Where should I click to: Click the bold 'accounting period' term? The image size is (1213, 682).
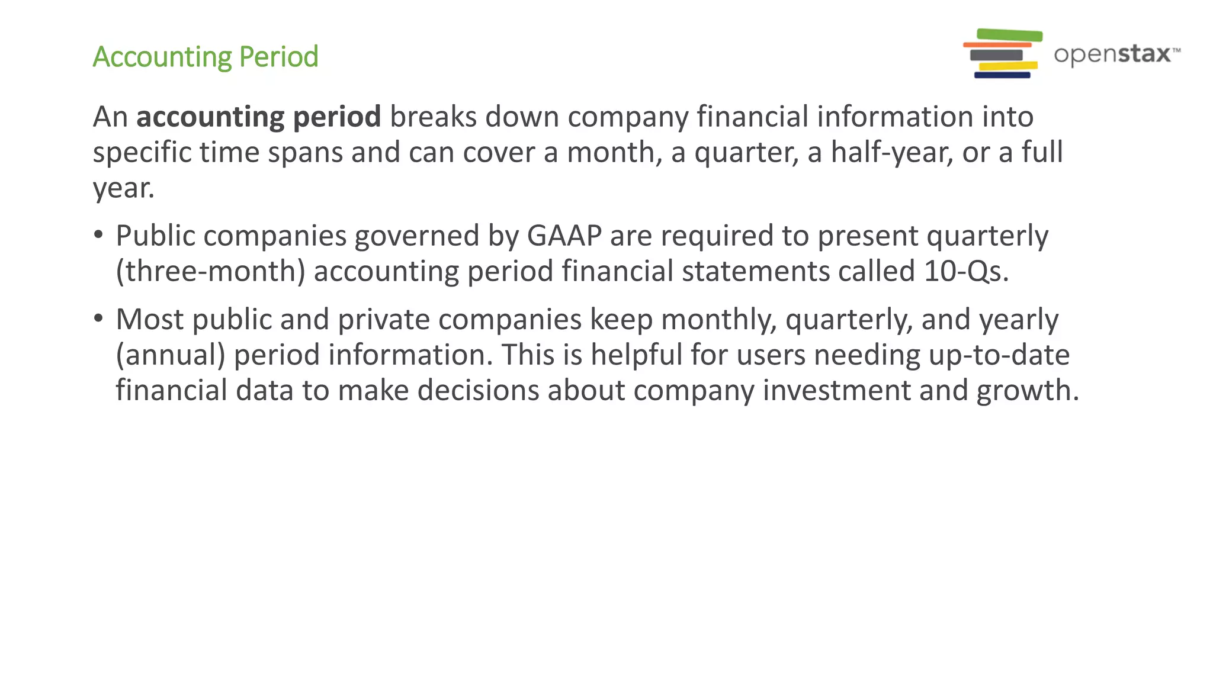click(x=259, y=117)
